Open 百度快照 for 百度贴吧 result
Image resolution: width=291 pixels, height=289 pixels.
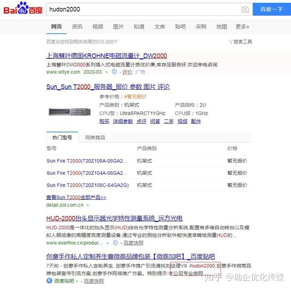[x=94, y=281]
